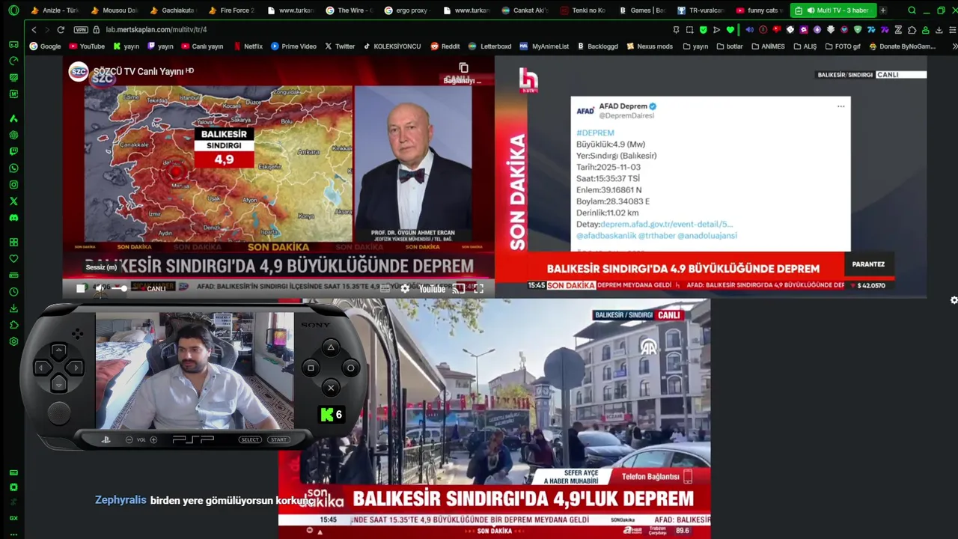Image resolution: width=958 pixels, height=539 pixels.
Task: Open Reddit bookmark
Action: (445, 46)
